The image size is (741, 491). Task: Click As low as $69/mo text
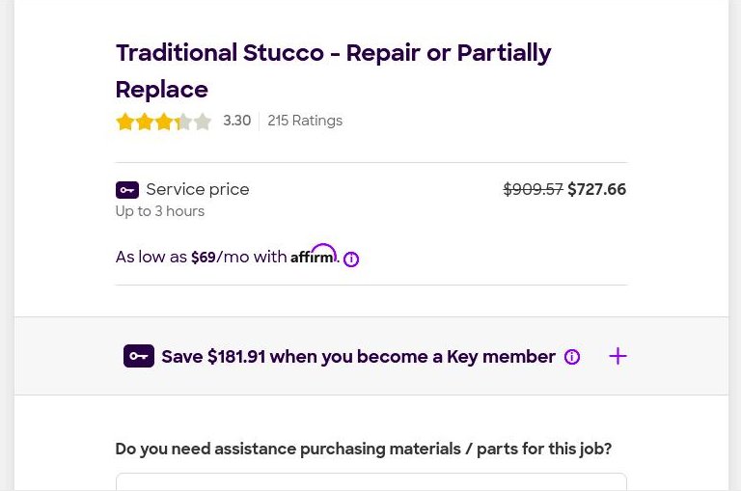201,257
